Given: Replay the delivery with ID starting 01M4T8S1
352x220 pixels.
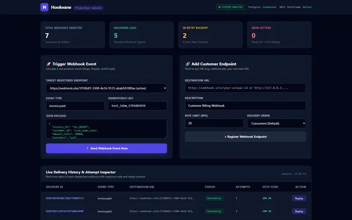Looking at the screenshot, I should pyautogui.click(x=299, y=211).
